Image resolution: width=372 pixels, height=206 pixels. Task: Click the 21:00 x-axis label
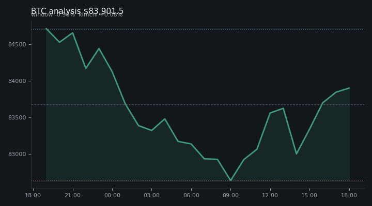click(73, 195)
